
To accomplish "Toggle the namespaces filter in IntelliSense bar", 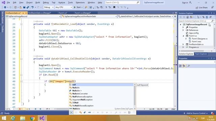I will [76, 113].
